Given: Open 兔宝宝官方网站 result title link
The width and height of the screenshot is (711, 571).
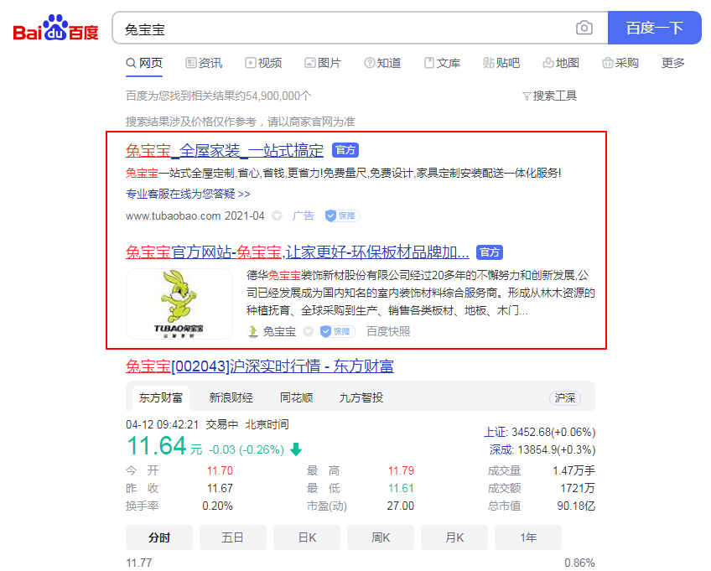Looking at the screenshot, I should (x=298, y=252).
